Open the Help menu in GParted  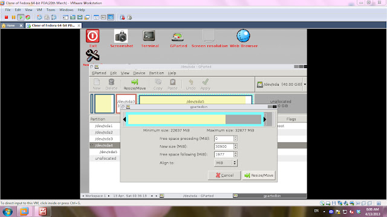click(x=172, y=73)
